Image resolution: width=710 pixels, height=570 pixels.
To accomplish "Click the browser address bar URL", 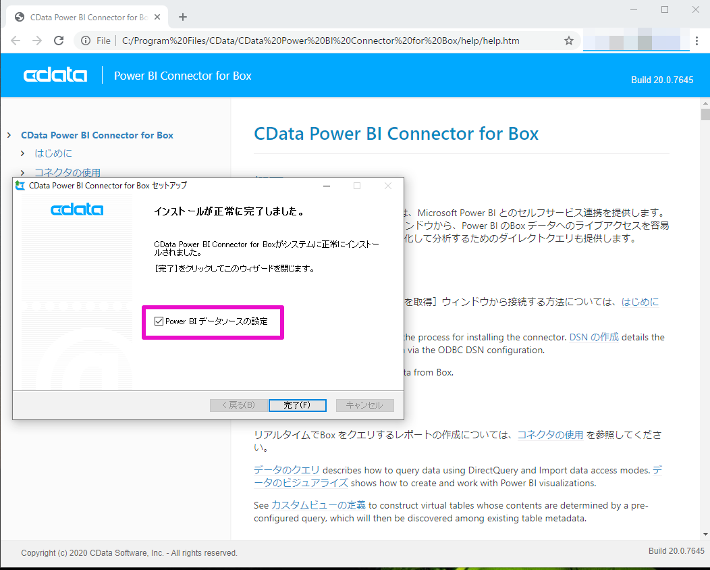I will pyautogui.click(x=321, y=41).
